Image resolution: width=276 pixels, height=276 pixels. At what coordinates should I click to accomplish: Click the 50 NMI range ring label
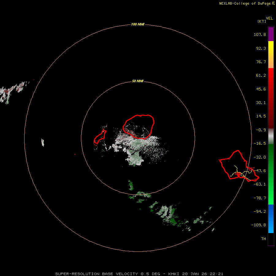[138, 81]
